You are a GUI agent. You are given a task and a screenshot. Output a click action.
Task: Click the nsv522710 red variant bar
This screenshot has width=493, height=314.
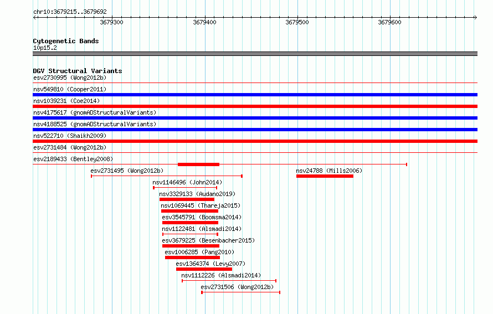point(255,141)
